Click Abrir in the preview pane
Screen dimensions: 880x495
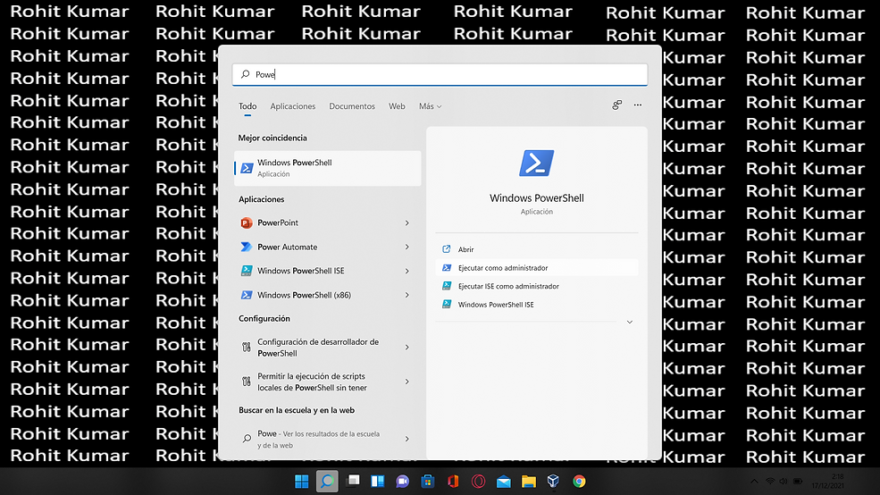click(x=537, y=249)
